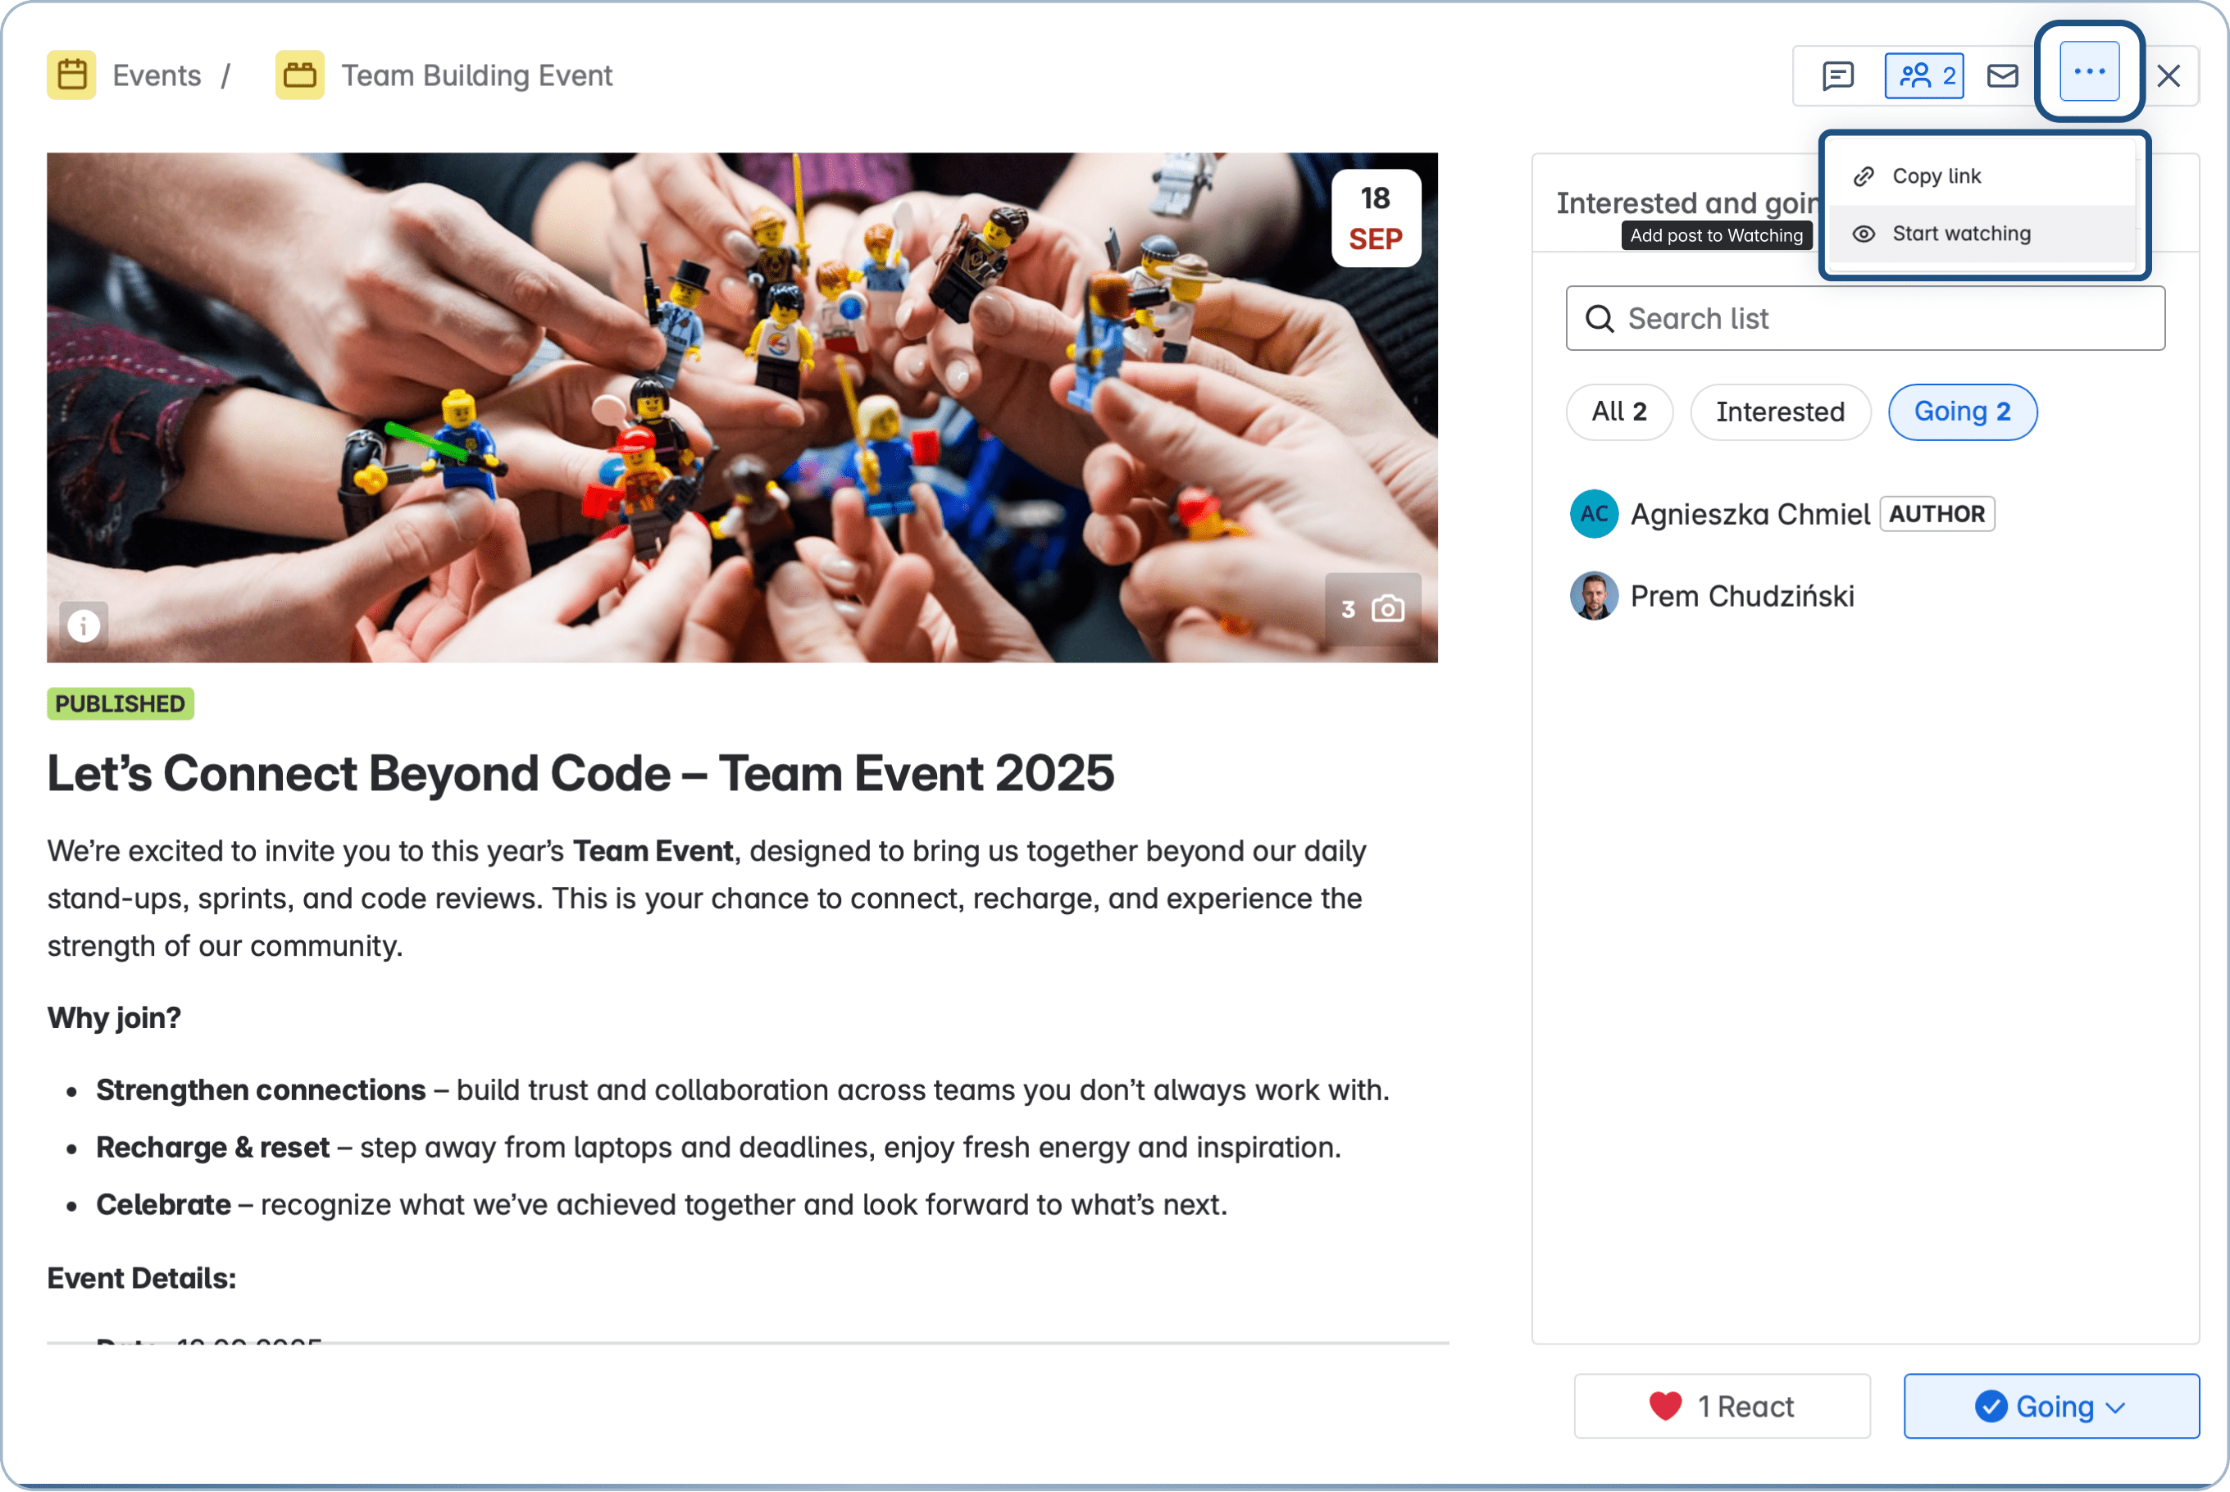Open image info icon on photo

[x=84, y=625]
